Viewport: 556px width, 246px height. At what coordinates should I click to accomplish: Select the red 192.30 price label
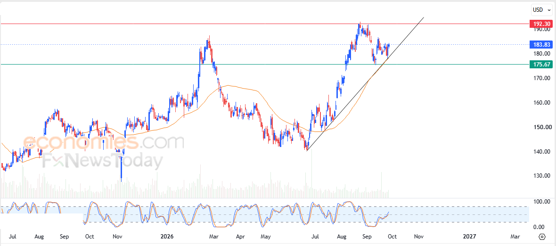click(x=540, y=24)
